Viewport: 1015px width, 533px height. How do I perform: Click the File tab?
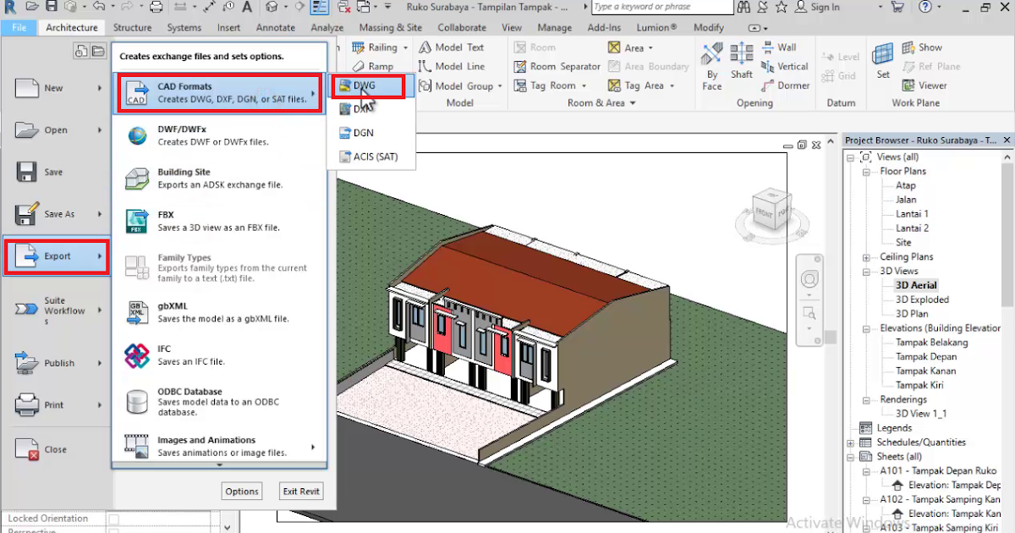[x=19, y=27]
